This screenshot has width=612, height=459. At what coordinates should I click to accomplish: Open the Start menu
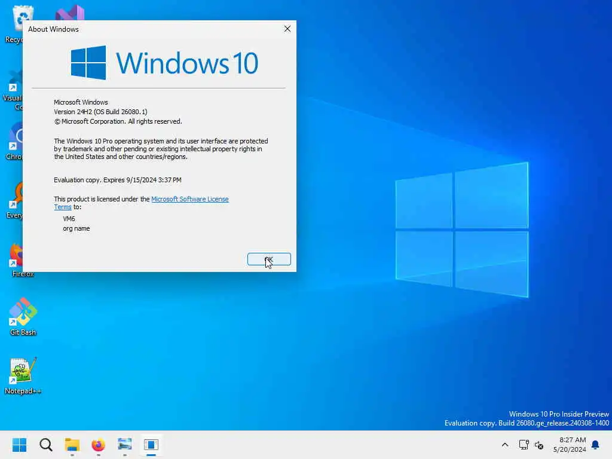pyautogui.click(x=20, y=445)
